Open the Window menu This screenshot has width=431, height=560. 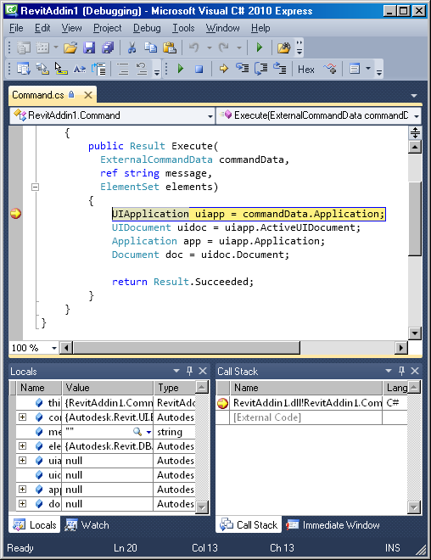[x=222, y=28]
